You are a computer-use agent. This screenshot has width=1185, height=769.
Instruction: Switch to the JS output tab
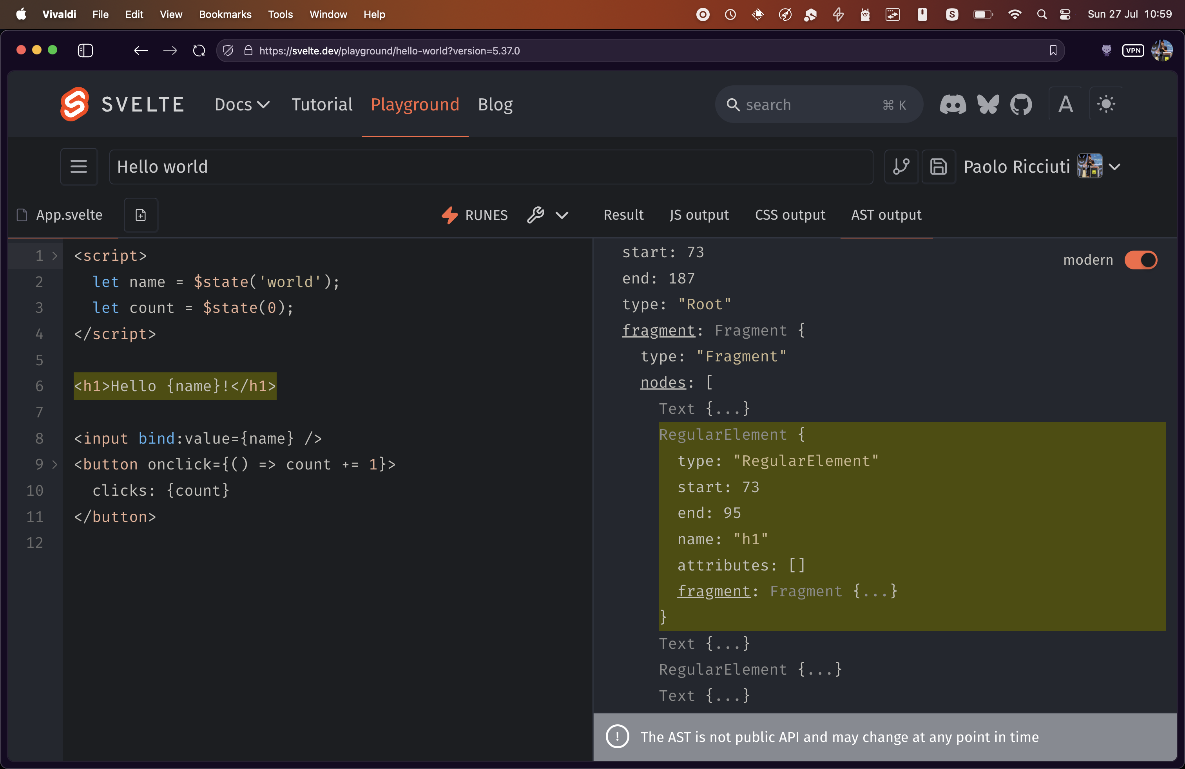(x=699, y=215)
